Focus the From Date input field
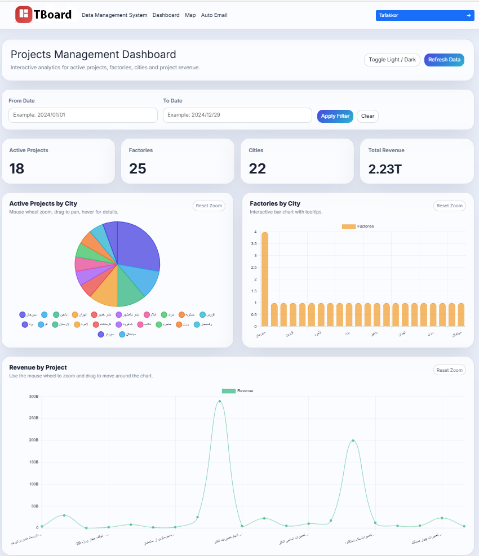Screen dimensions: 479x556 pyautogui.click(x=83, y=115)
